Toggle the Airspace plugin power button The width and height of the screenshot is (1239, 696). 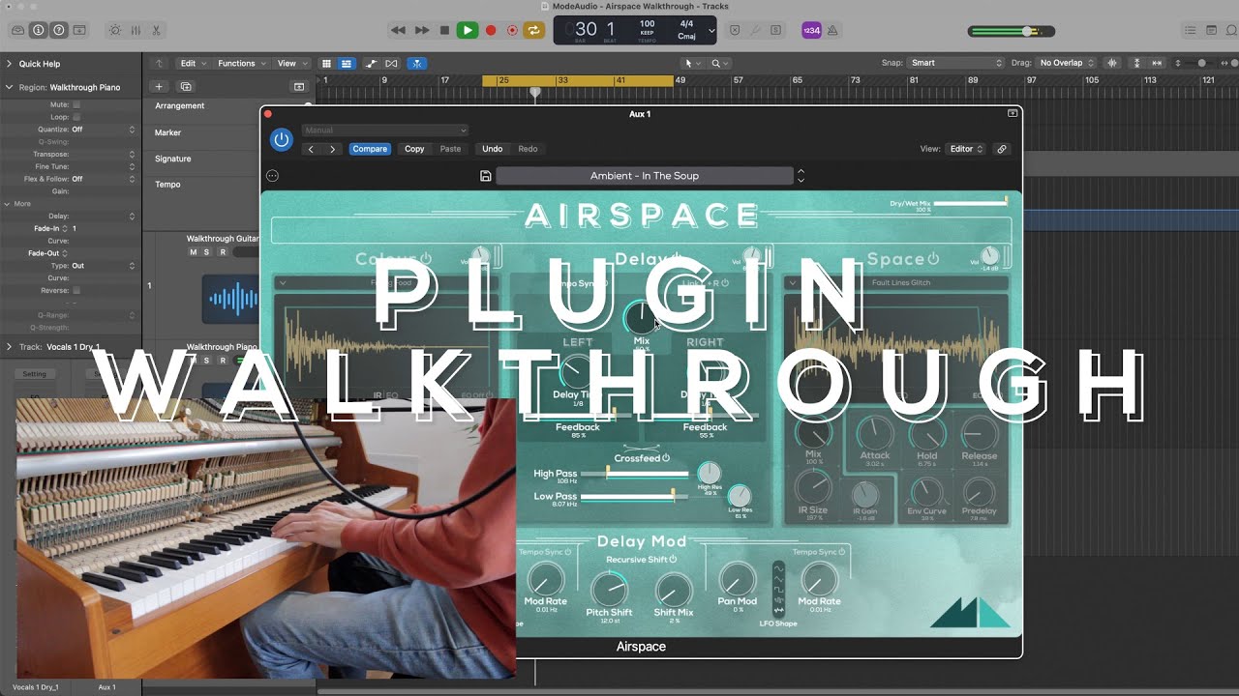[x=282, y=140]
